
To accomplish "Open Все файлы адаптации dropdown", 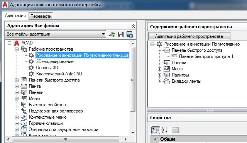I will 103,34.
